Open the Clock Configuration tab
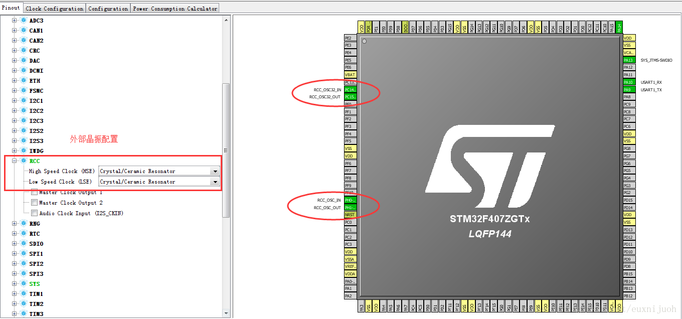The height and width of the screenshot is (319, 682). click(x=54, y=9)
